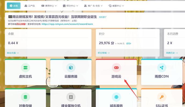Open the 域名服务 domain globe icon
The height and width of the screenshot is (107, 185).
pos(116,97)
